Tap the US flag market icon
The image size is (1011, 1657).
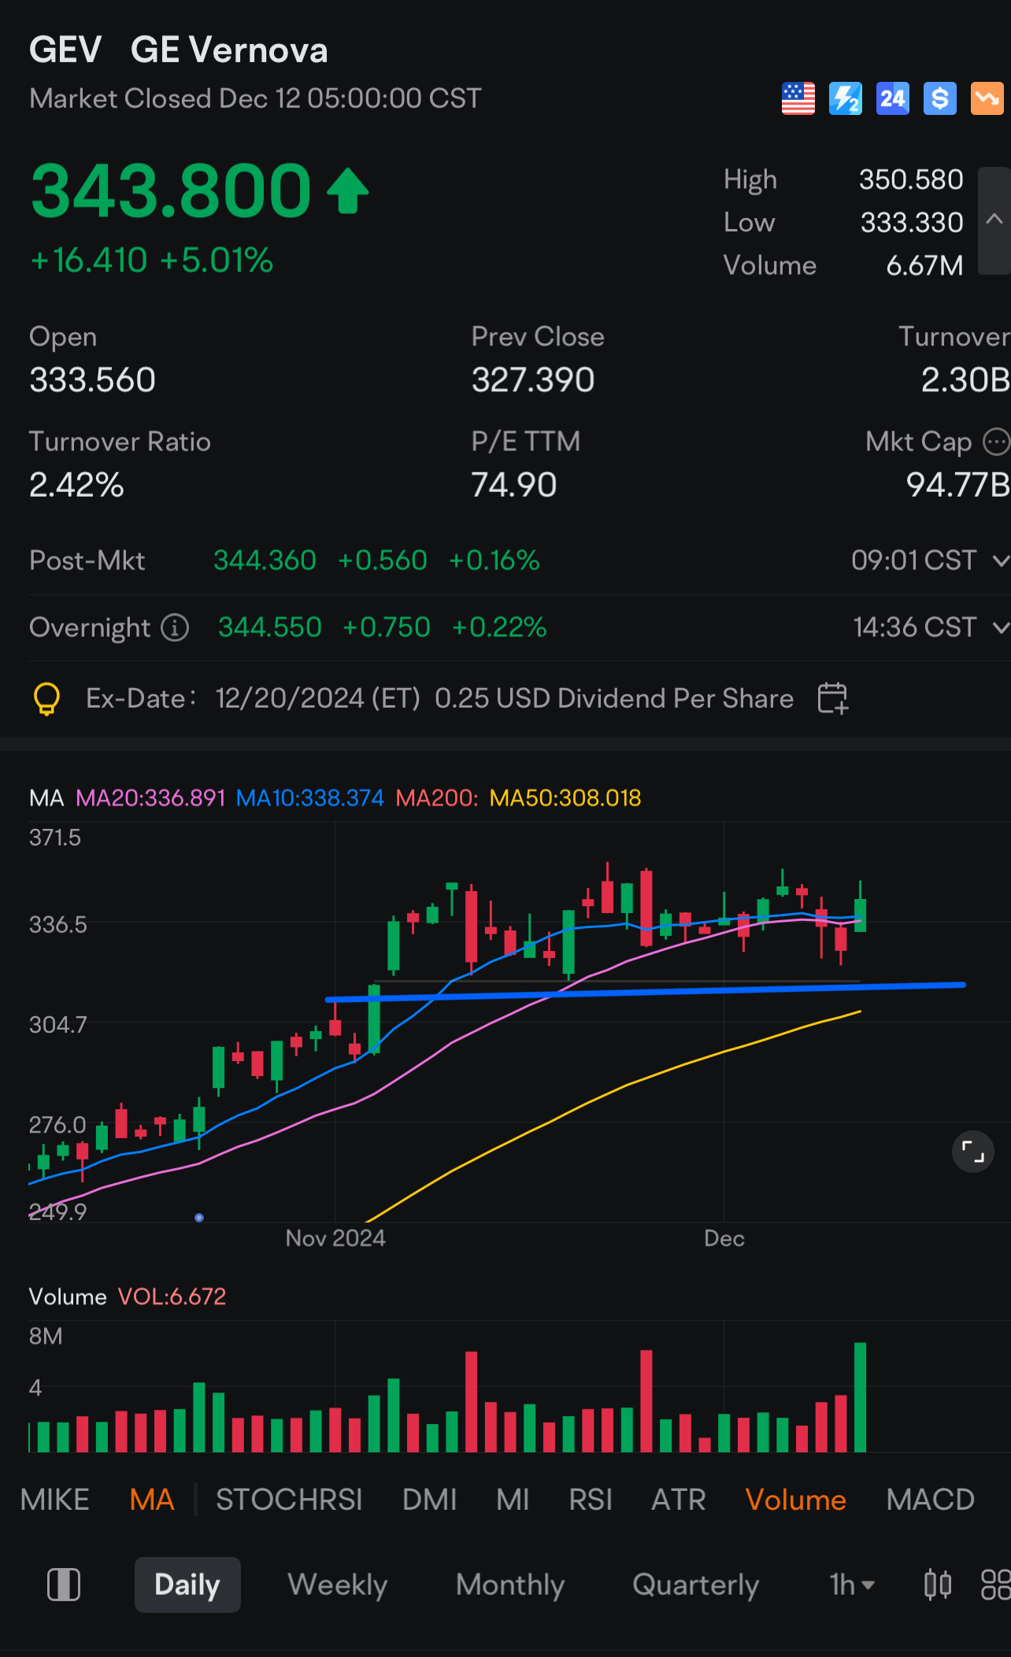pyautogui.click(x=798, y=98)
